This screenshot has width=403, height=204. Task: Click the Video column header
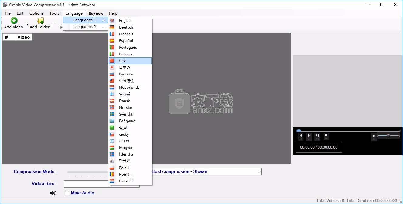pos(23,37)
